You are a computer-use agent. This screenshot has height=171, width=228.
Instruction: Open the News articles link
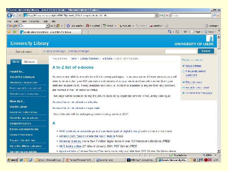tap(193, 66)
